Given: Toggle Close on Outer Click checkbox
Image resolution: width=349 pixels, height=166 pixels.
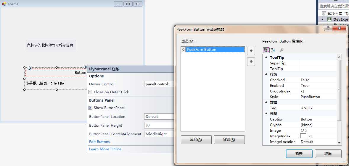Looking at the screenshot, I should pos(90,92).
